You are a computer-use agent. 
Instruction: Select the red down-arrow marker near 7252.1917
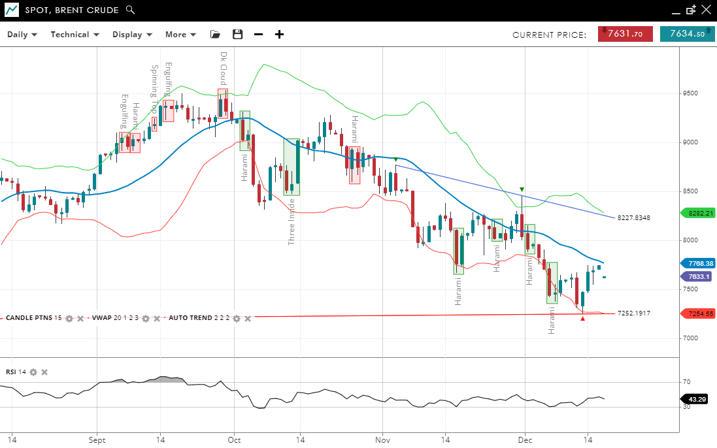click(583, 319)
